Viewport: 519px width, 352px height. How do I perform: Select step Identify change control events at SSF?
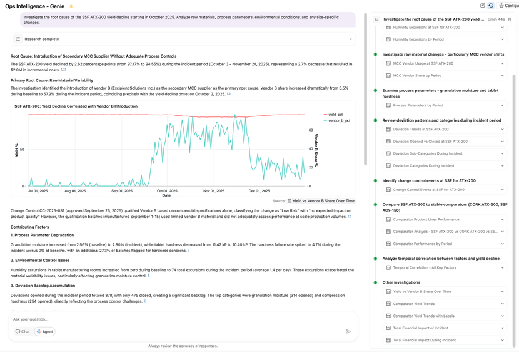(429, 180)
